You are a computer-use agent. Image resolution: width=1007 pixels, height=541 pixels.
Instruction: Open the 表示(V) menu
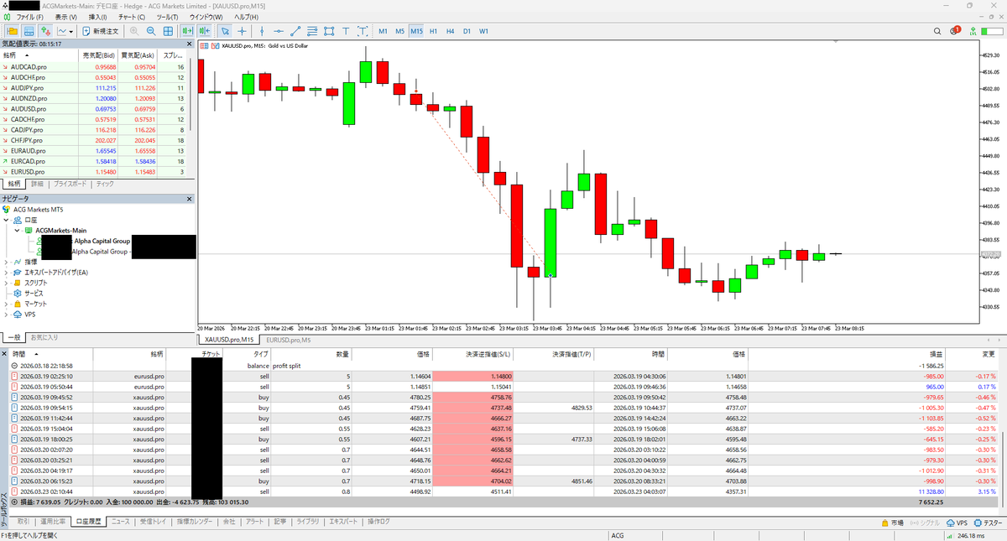65,17
